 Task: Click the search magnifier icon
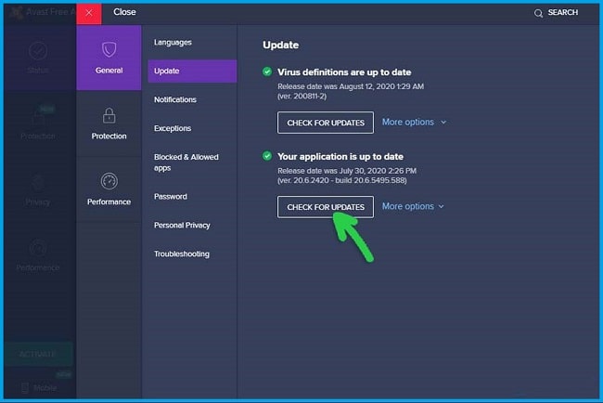tap(538, 14)
